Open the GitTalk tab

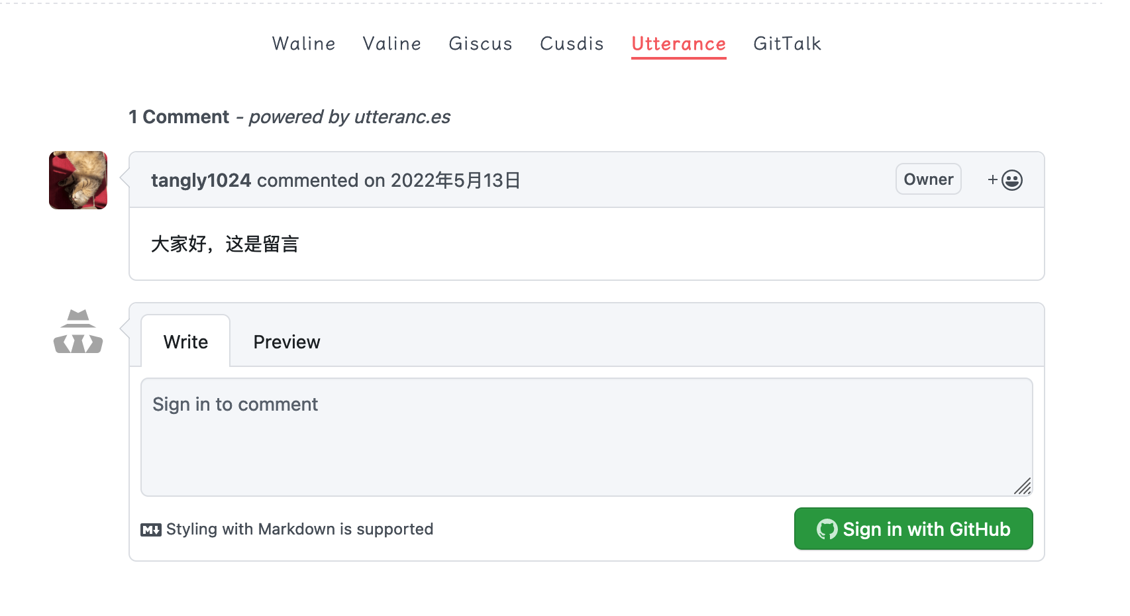coord(788,44)
